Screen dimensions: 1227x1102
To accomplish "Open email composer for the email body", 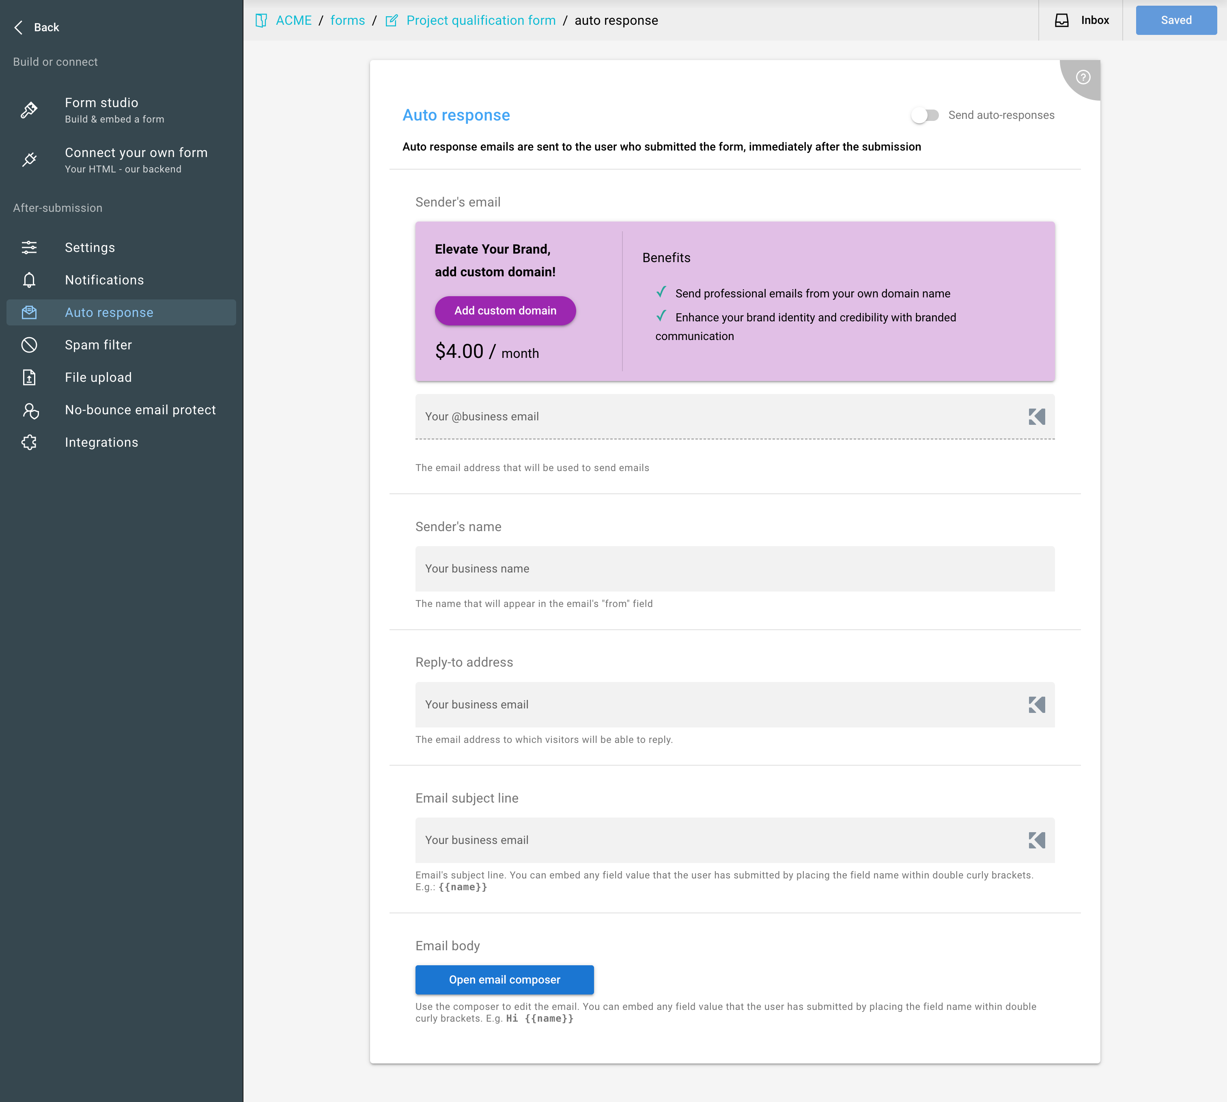I will 504,979.
